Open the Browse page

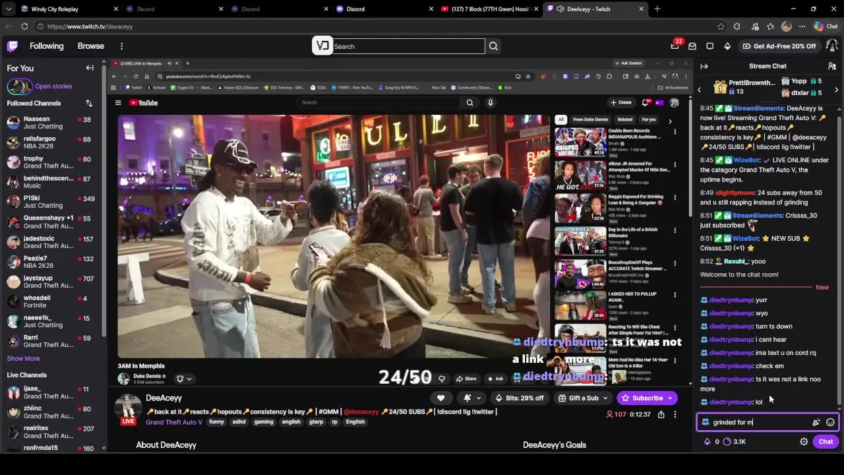click(91, 46)
